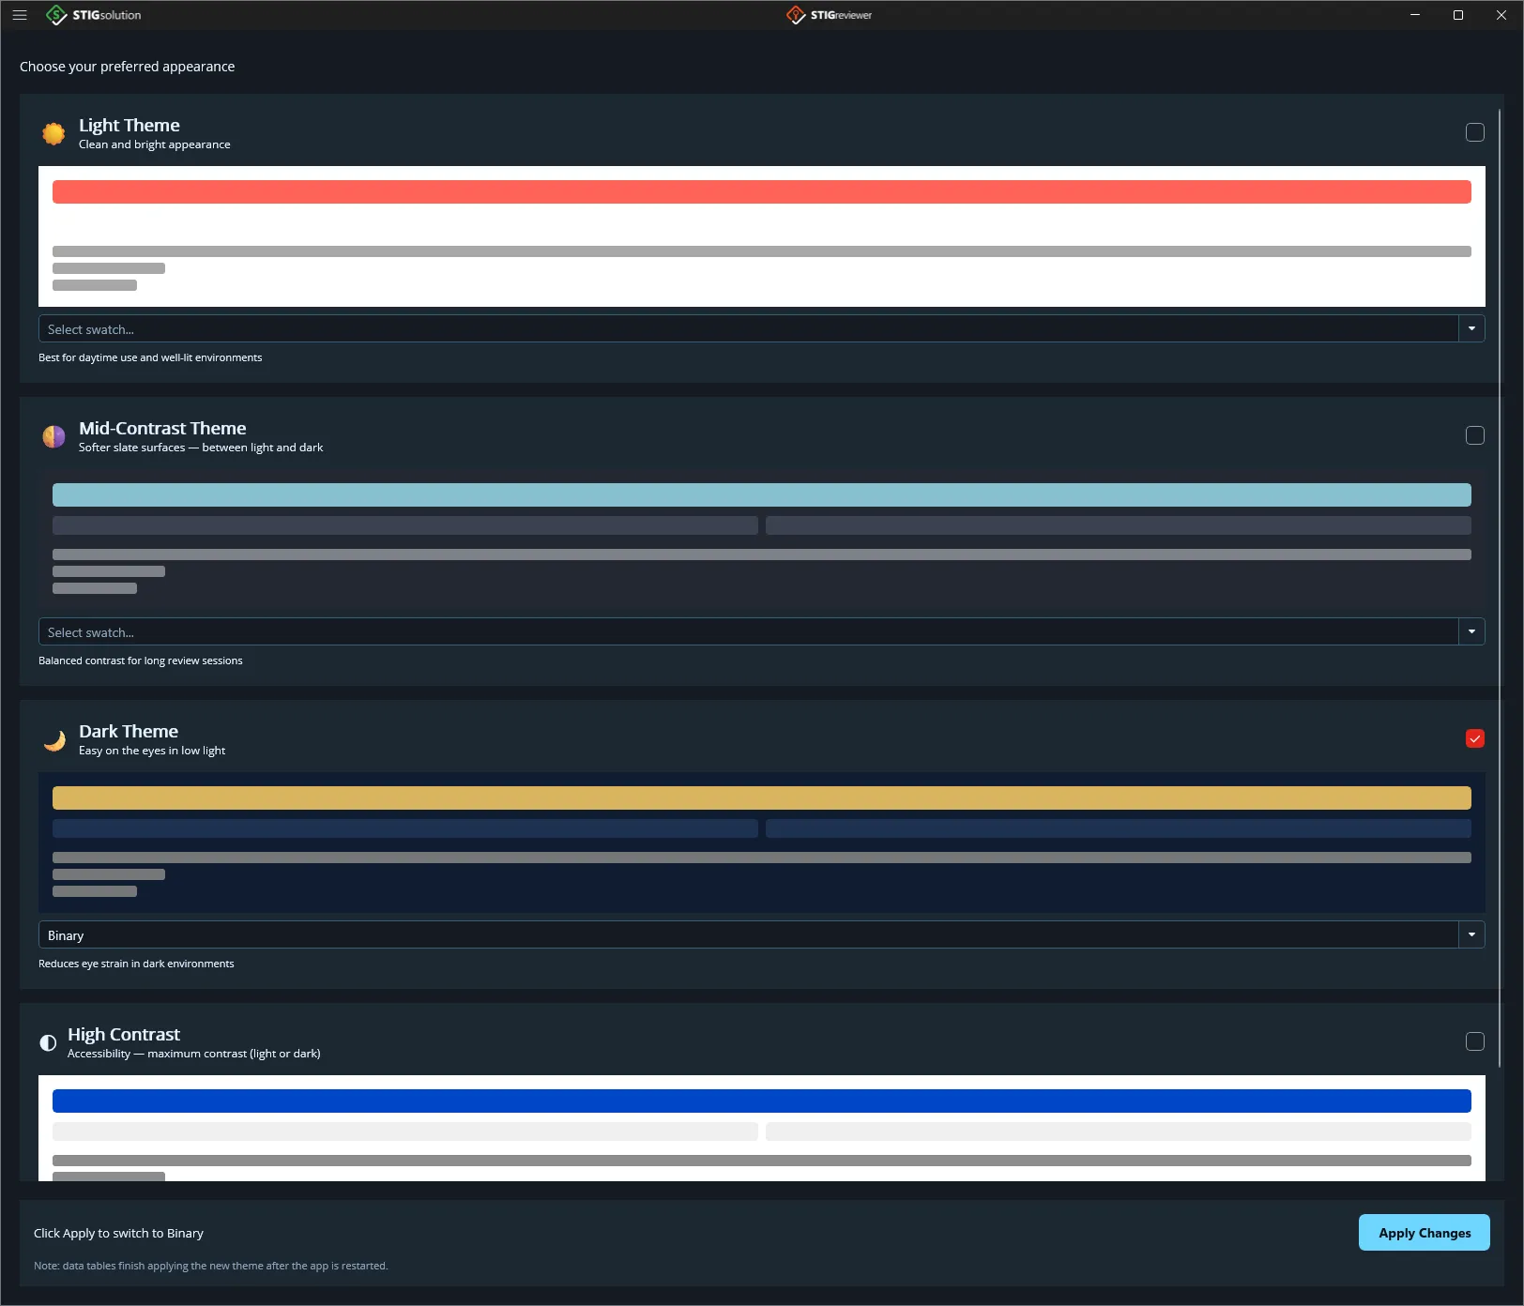Click the Light Theme Select swatch field
Image resolution: width=1524 pixels, height=1306 pixels.
point(748,329)
